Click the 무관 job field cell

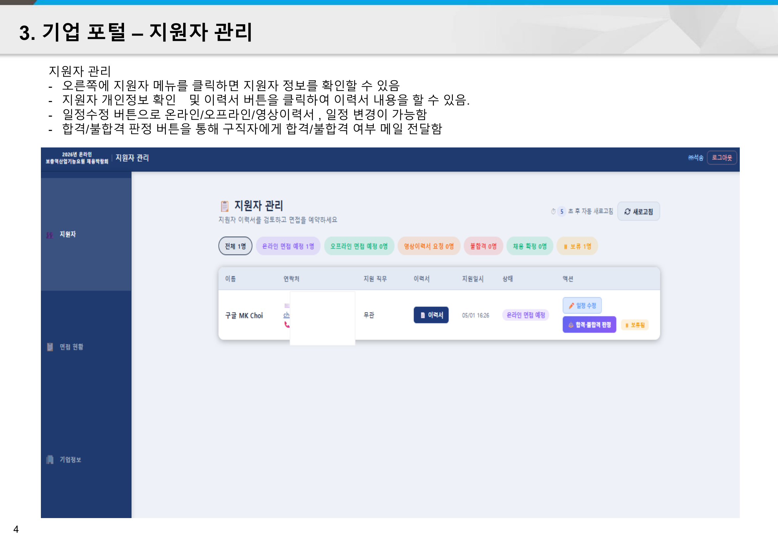[369, 315]
